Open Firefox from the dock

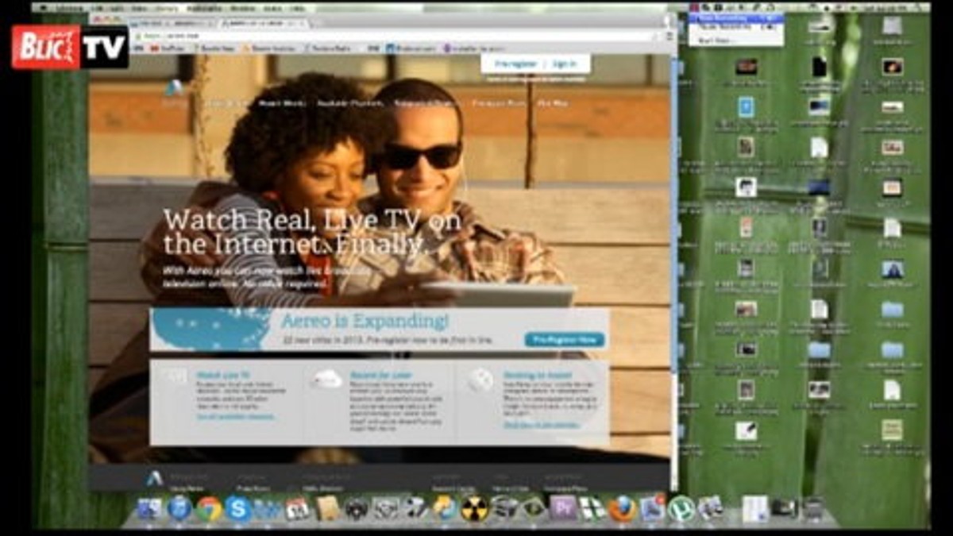click(x=622, y=508)
